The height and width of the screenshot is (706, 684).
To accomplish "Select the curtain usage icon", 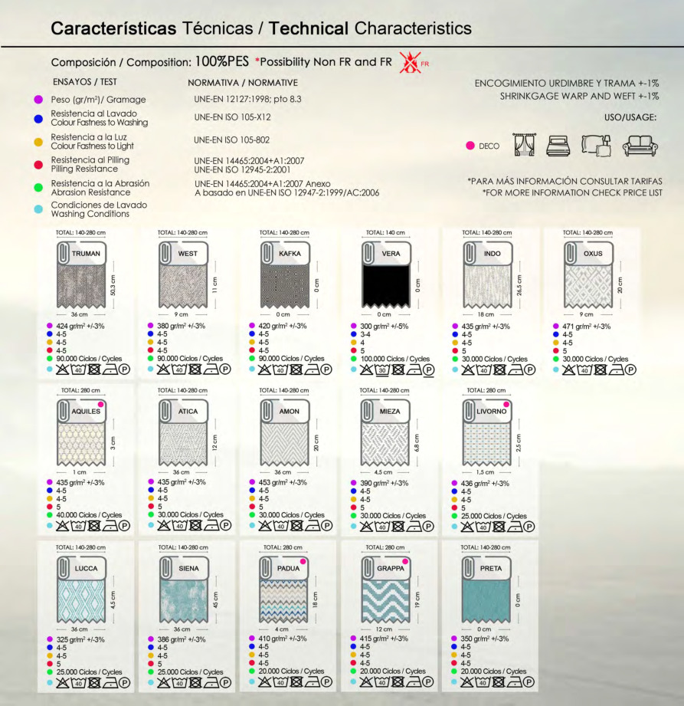I will 524,145.
